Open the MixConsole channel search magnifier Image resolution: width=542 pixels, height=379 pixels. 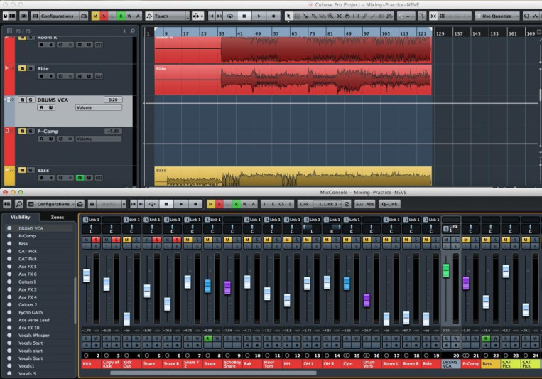click(x=19, y=204)
